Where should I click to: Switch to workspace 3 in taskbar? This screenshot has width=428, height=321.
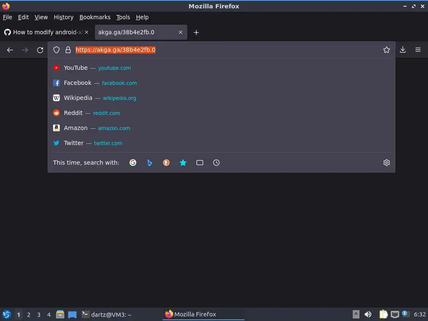point(39,315)
